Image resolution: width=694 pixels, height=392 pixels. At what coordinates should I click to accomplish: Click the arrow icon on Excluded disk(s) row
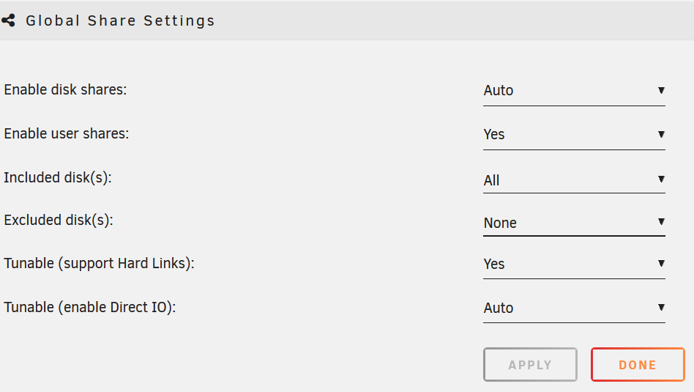[x=661, y=221]
